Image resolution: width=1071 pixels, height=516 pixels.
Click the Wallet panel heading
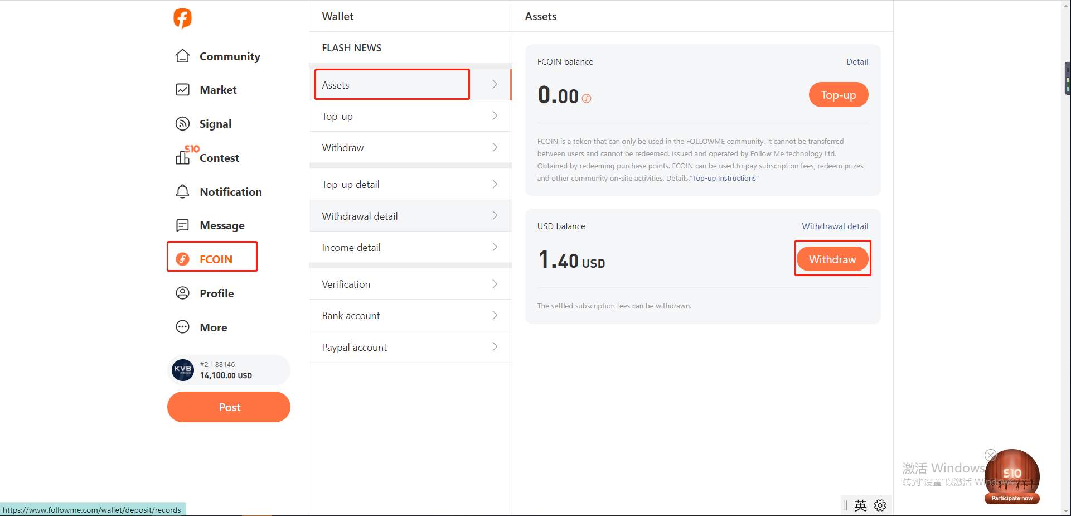337,16
